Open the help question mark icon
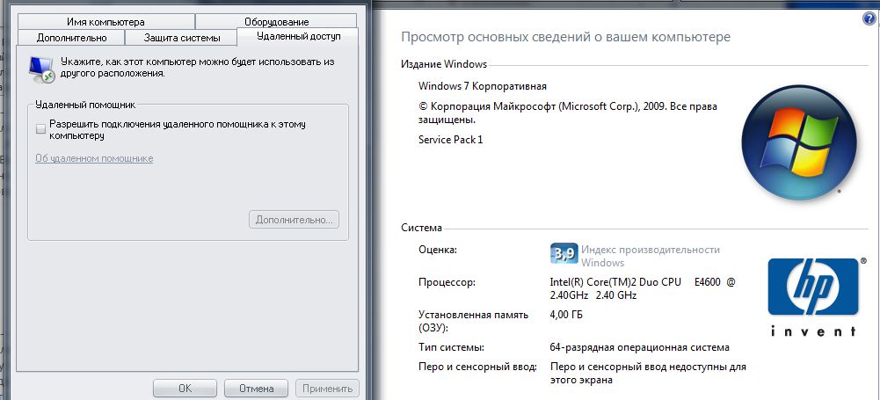Image resolution: width=880 pixels, height=400 pixels. (x=869, y=18)
